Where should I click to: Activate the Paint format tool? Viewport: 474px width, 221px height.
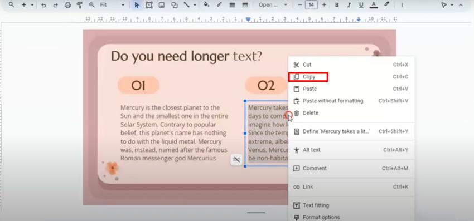80,5
